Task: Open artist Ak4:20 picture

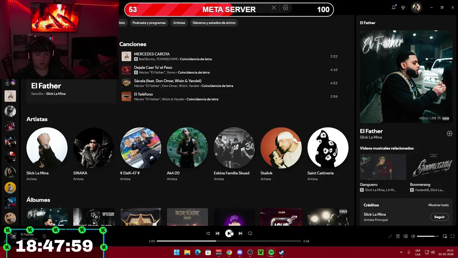Action: pyautogui.click(x=187, y=148)
